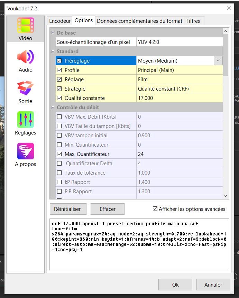This screenshot has width=239, height=298.
Task: Open the Préréglage dropdown arrow
Action: click(x=218, y=60)
